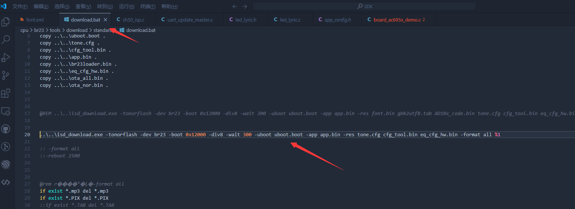The image size is (575, 209).
Task: Click the '::if exist *.TAB del *.TAB' line
Action: click(77, 205)
